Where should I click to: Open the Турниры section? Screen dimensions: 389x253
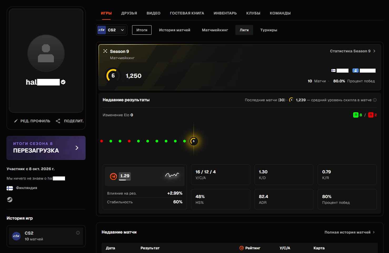click(x=269, y=30)
